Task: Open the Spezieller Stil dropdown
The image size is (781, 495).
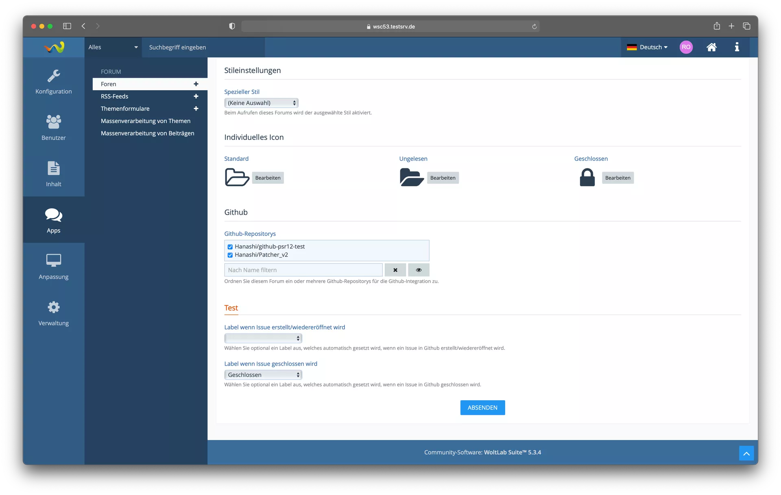Action: [x=261, y=103]
